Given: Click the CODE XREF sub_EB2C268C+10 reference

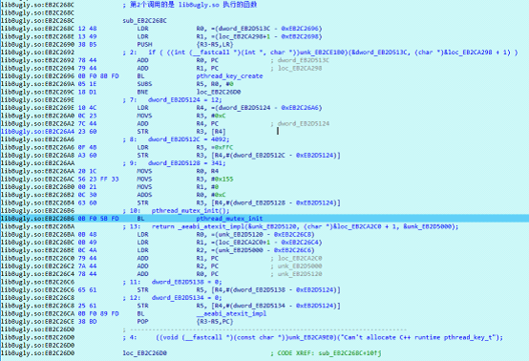Looking at the screenshot, I should tap(326, 353).
